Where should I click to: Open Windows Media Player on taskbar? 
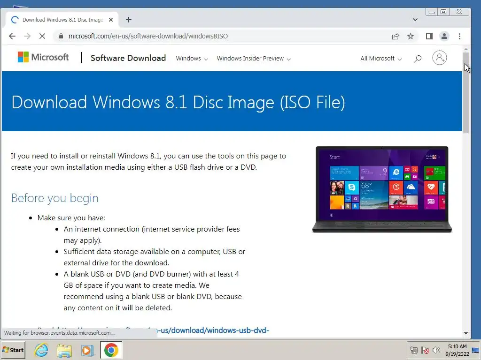[87, 350]
